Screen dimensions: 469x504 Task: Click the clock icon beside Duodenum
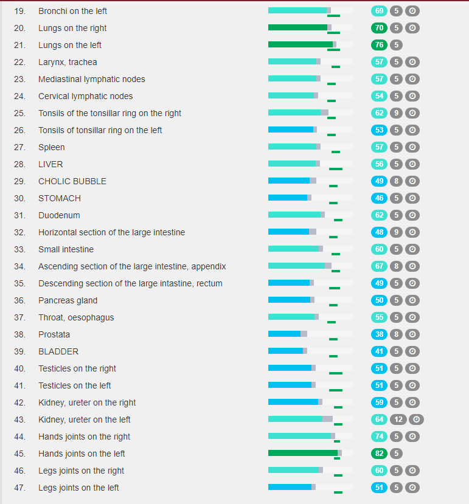[x=412, y=215]
